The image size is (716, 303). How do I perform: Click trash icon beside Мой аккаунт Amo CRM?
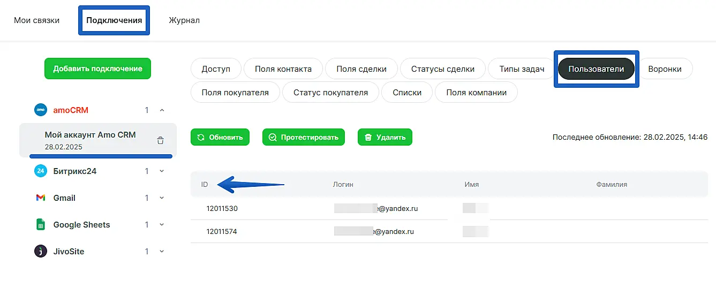coord(160,141)
